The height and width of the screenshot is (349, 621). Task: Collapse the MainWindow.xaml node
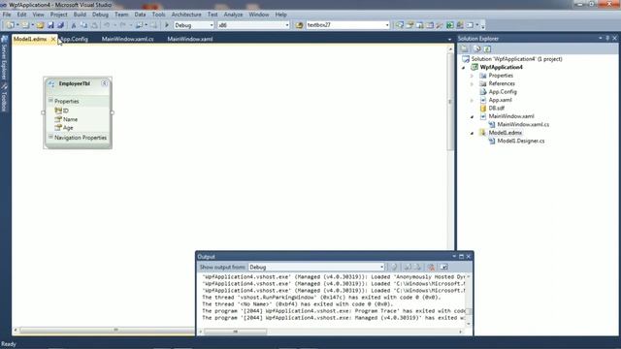[472, 116]
